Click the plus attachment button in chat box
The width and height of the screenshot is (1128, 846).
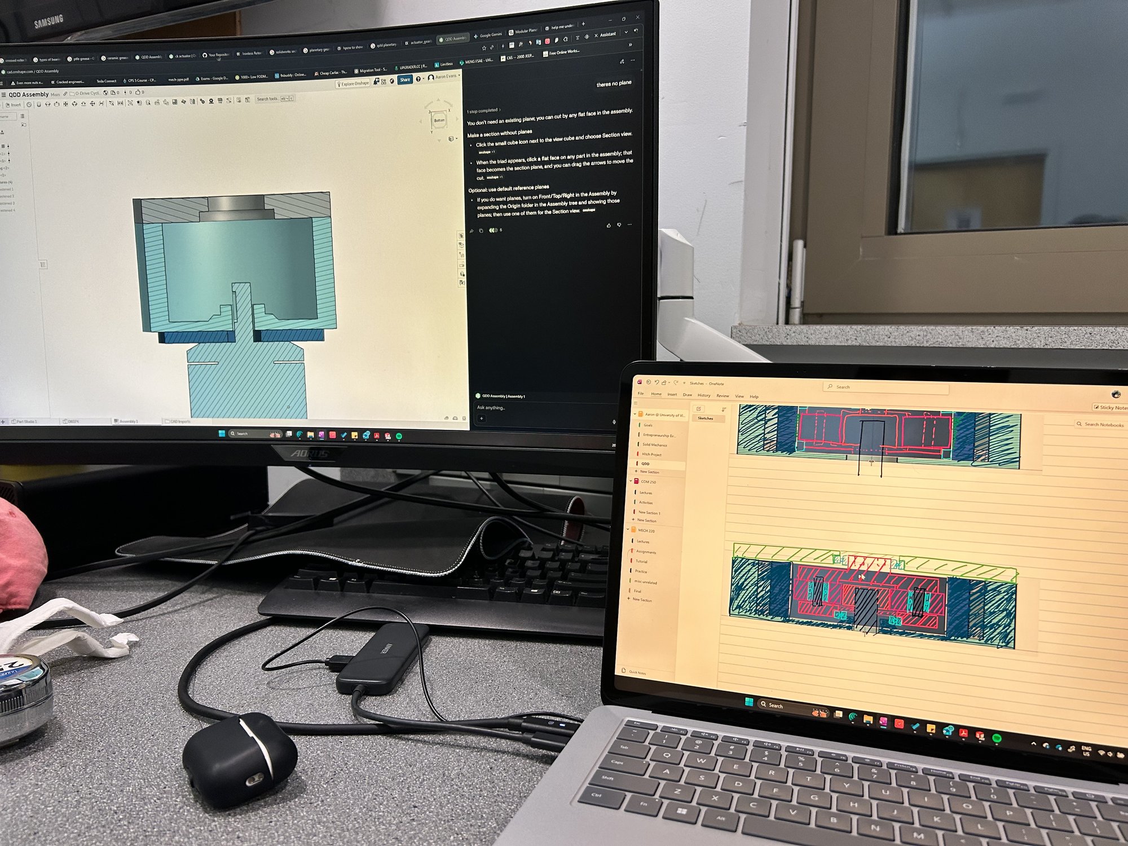coord(481,418)
